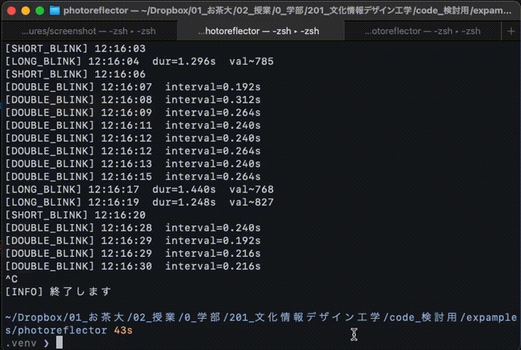Maximize the window using the green button

[x=40, y=11]
